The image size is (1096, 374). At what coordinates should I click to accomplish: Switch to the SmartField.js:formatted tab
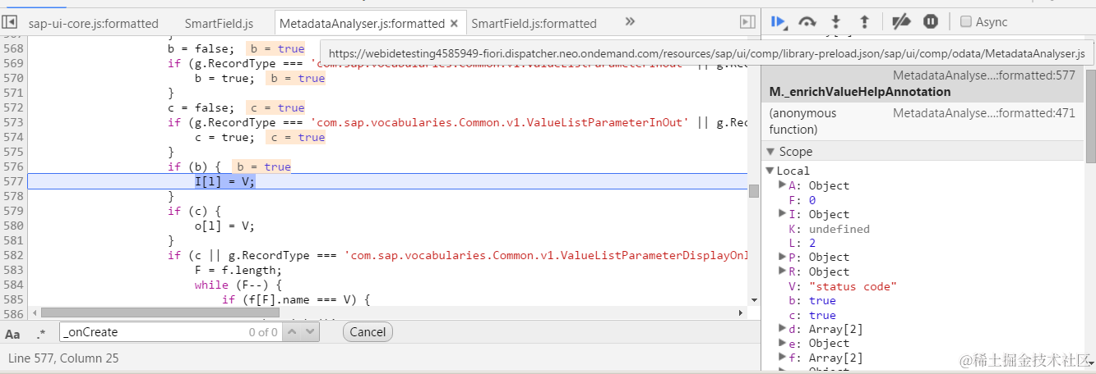tap(534, 23)
